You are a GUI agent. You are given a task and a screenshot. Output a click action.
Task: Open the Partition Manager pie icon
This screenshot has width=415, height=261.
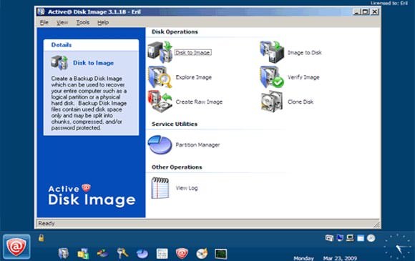click(x=160, y=144)
